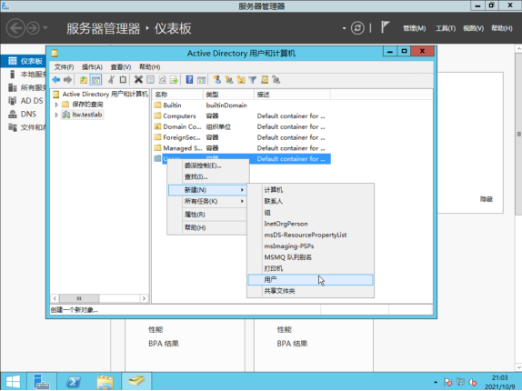Select 用户 from the new submenu

tap(310, 280)
